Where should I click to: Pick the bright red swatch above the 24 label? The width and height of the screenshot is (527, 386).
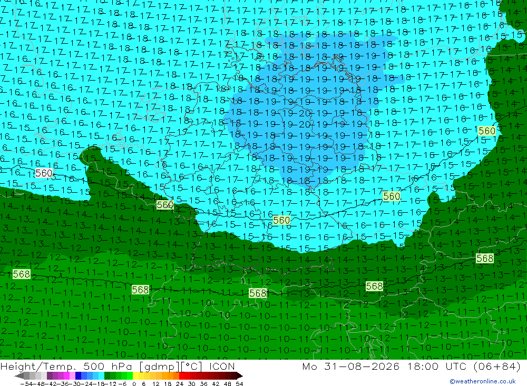[x=182, y=376]
